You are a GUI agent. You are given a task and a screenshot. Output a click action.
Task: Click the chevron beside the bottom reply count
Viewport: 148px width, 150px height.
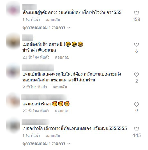pos(69,144)
